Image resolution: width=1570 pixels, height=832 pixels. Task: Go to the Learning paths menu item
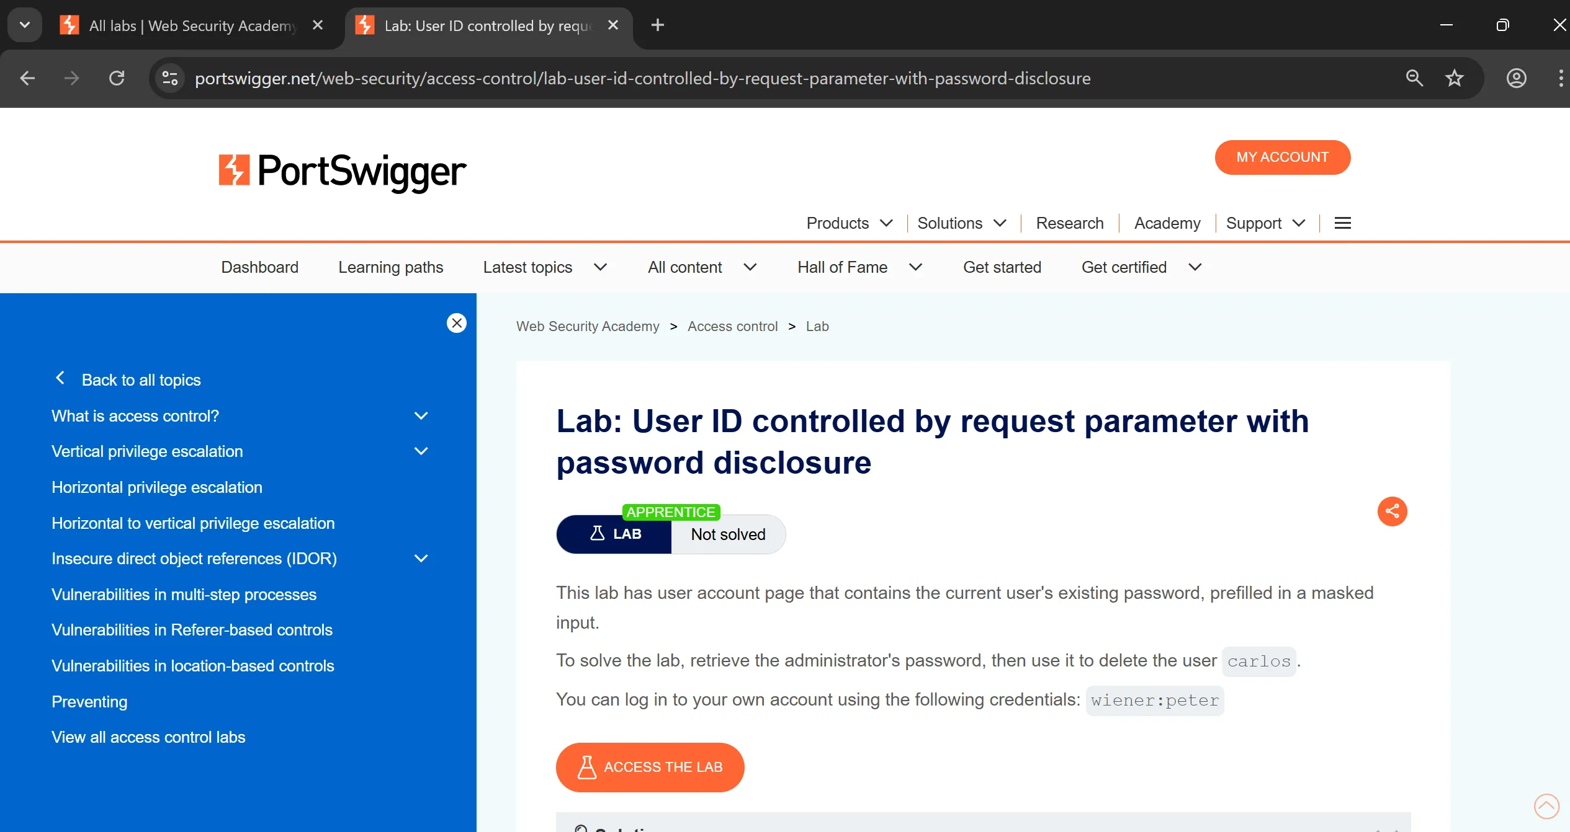point(390,267)
